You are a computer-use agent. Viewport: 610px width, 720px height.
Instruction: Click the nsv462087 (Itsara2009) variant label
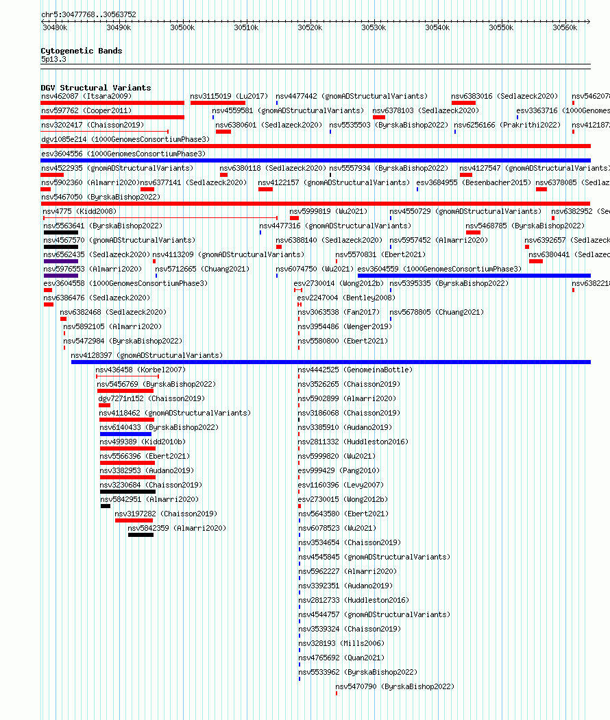(x=86, y=96)
